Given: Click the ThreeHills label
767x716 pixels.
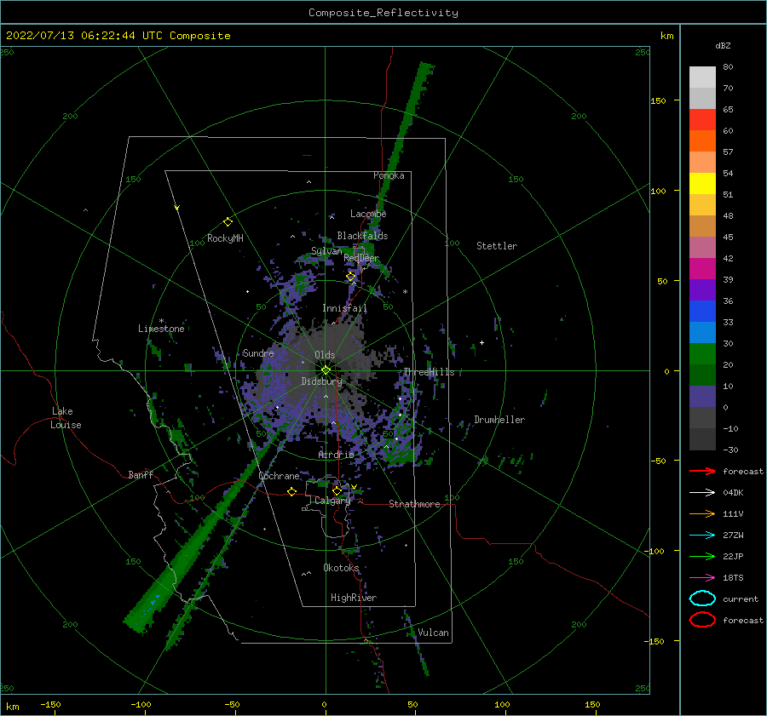Looking at the screenshot, I should (x=429, y=372).
